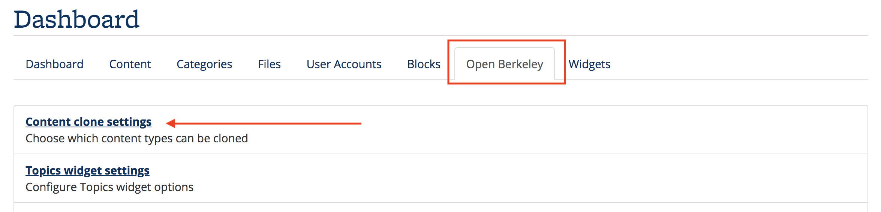Switch to the Content tab

[x=130, y=64]
